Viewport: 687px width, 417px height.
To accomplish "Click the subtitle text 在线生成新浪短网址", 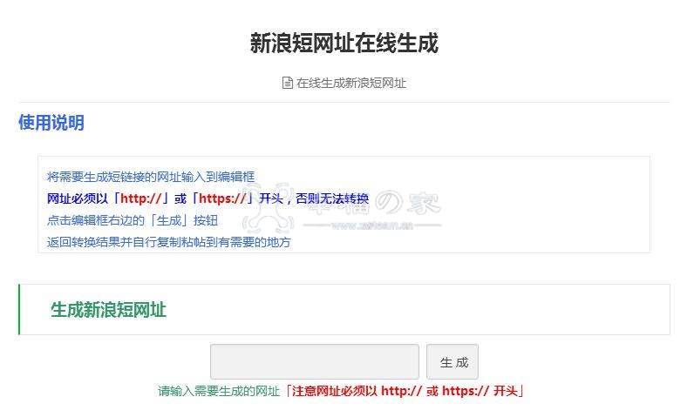I will pos(351,83).
